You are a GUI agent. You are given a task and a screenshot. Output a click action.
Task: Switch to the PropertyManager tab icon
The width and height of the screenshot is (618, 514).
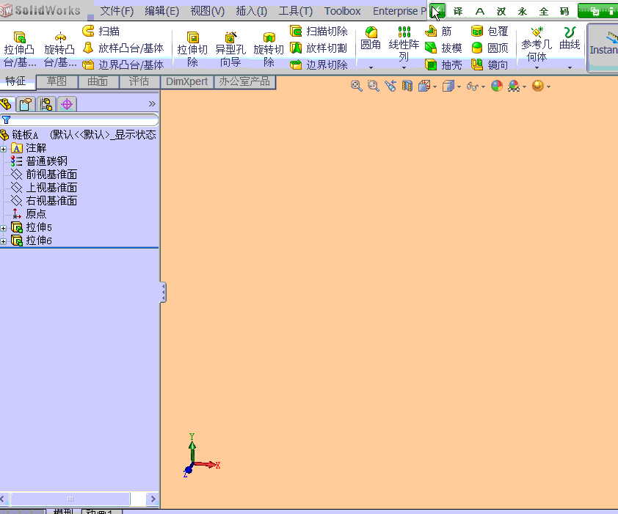click(26, 104)
